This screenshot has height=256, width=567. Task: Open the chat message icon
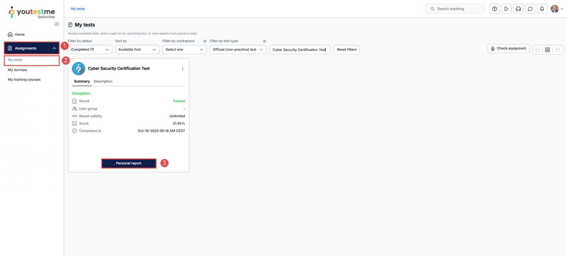(530, 9)
